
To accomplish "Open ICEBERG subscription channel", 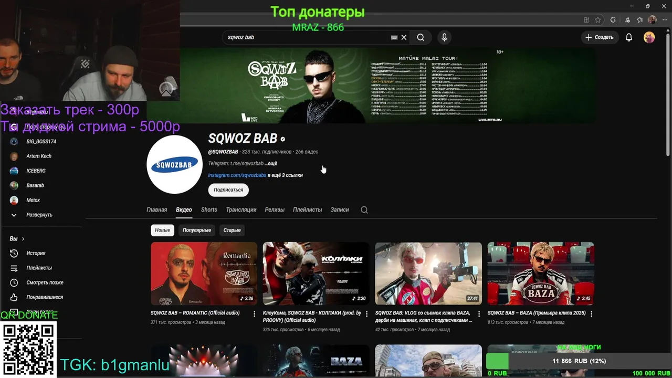I will pos(36,171).
